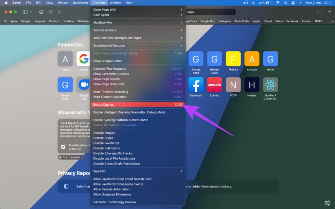The width and height of the screenshot is (335, 209).
Task: Open the Amazon favourite tile
Action: [252, 59]
